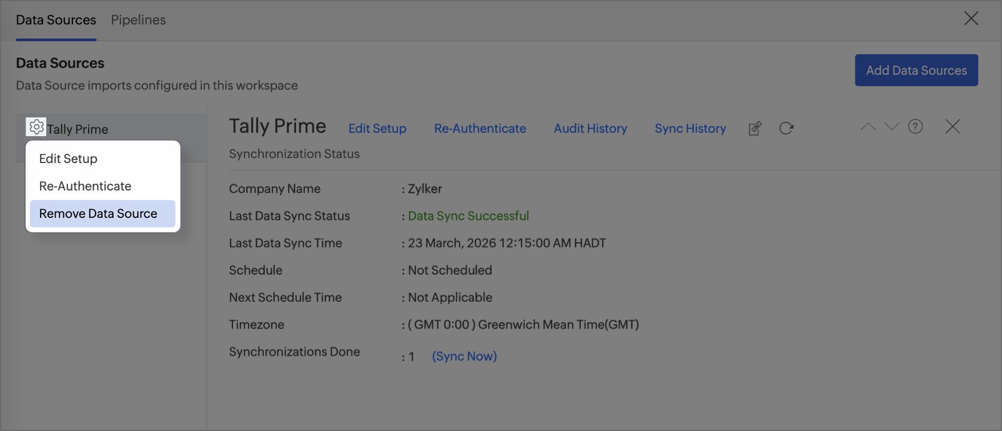Select Edit Setup from the context menu
Image resolution: width=1002 pixels, height=431 pixels.
(68, 159)
